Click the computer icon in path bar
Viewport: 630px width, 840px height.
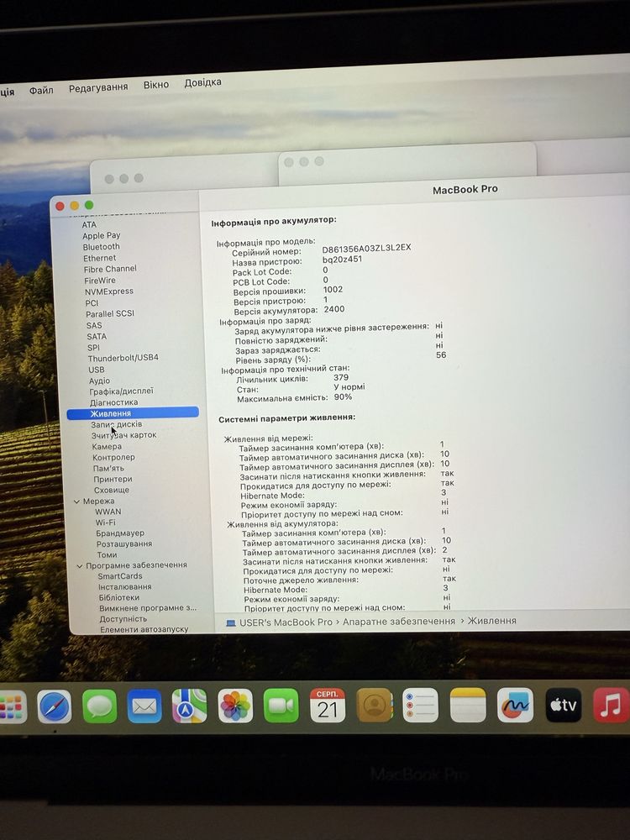coord(231,622)
